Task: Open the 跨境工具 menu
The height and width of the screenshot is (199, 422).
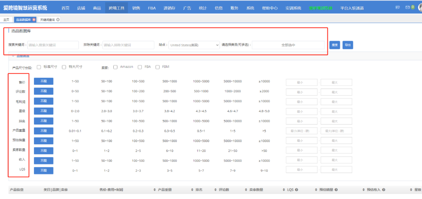Action: point(116,8)
